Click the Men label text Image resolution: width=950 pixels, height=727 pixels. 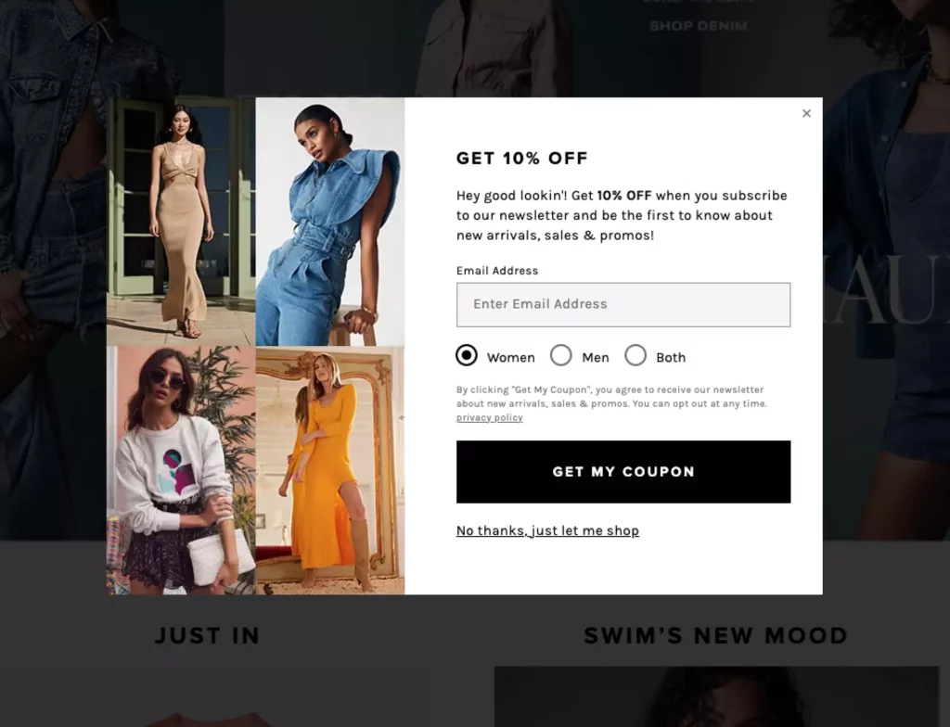point(596,357)
